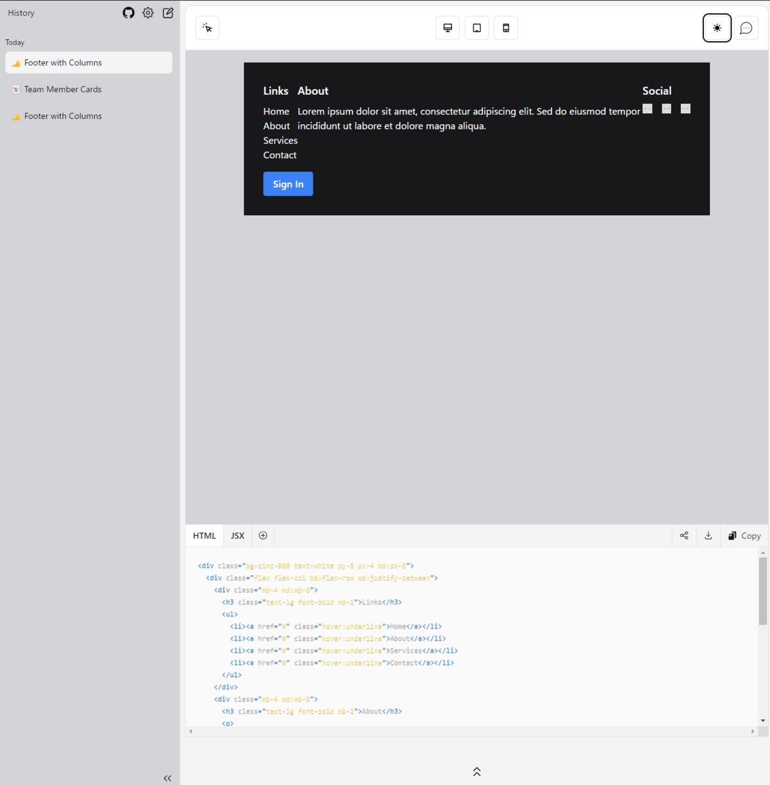Open settings via the gear icon
The image size is (770, 785).
pyautogui.click(x=148, y=12)
